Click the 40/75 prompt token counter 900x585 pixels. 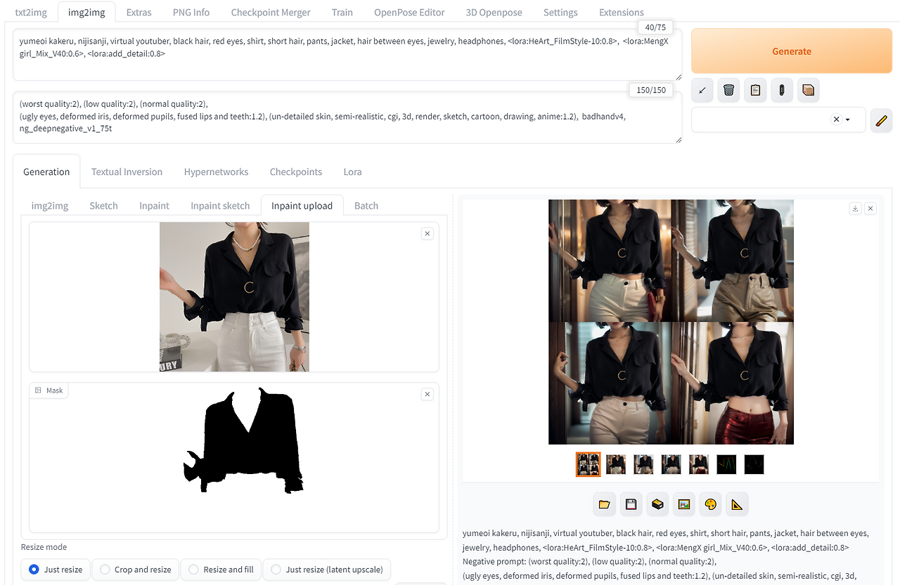(655, 27)
